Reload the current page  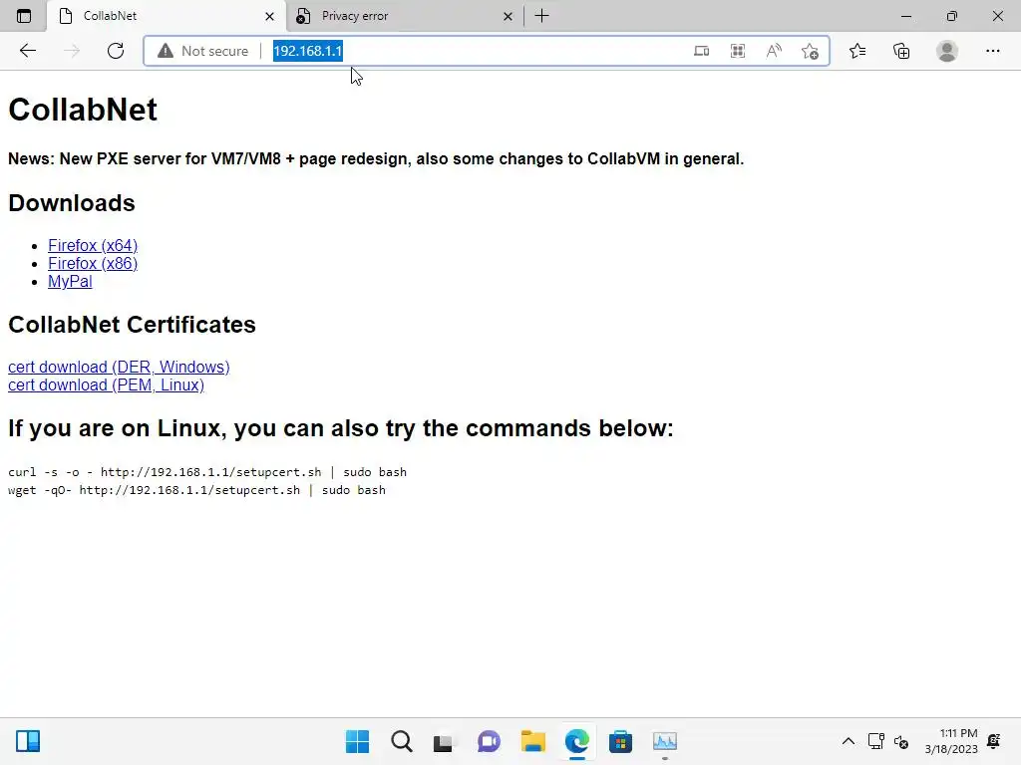pos(116,51)
